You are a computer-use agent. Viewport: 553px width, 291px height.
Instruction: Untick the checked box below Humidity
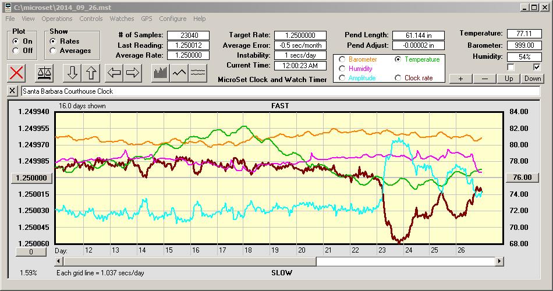537,68
